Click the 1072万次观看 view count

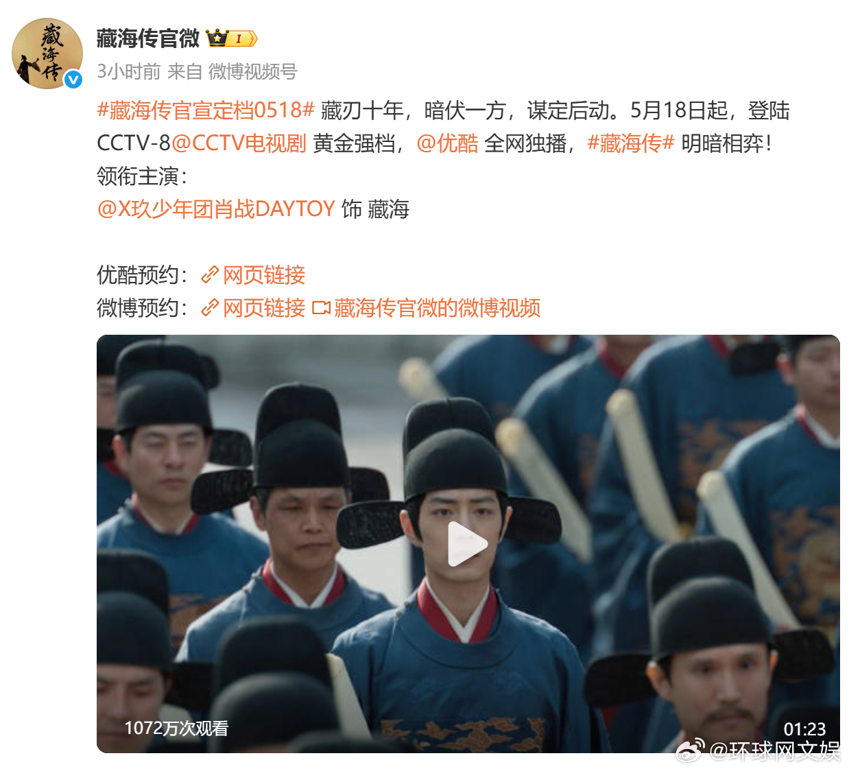click(x=176, y=728)
